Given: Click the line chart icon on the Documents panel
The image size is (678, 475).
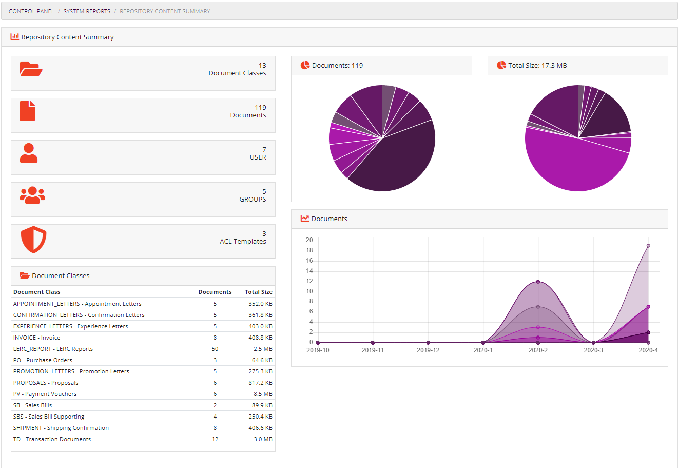Looking at the screenshot, I should click(305, 218).
